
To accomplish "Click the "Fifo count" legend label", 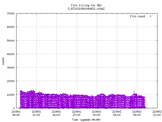I will [x=138, y=16].
